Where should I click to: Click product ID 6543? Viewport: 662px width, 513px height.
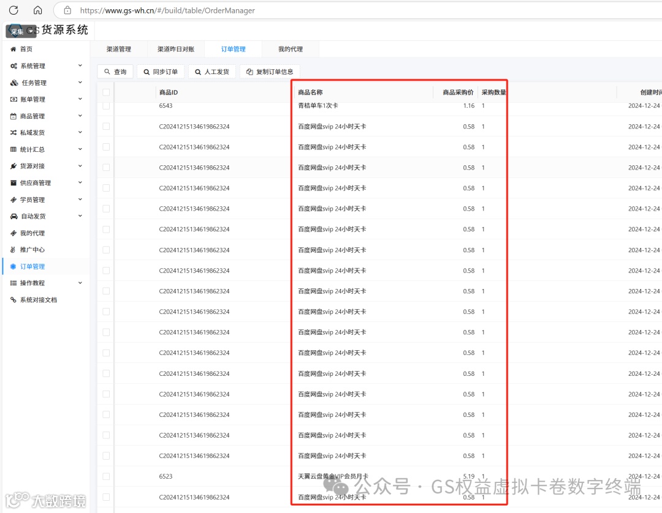(x=165, y=105)
